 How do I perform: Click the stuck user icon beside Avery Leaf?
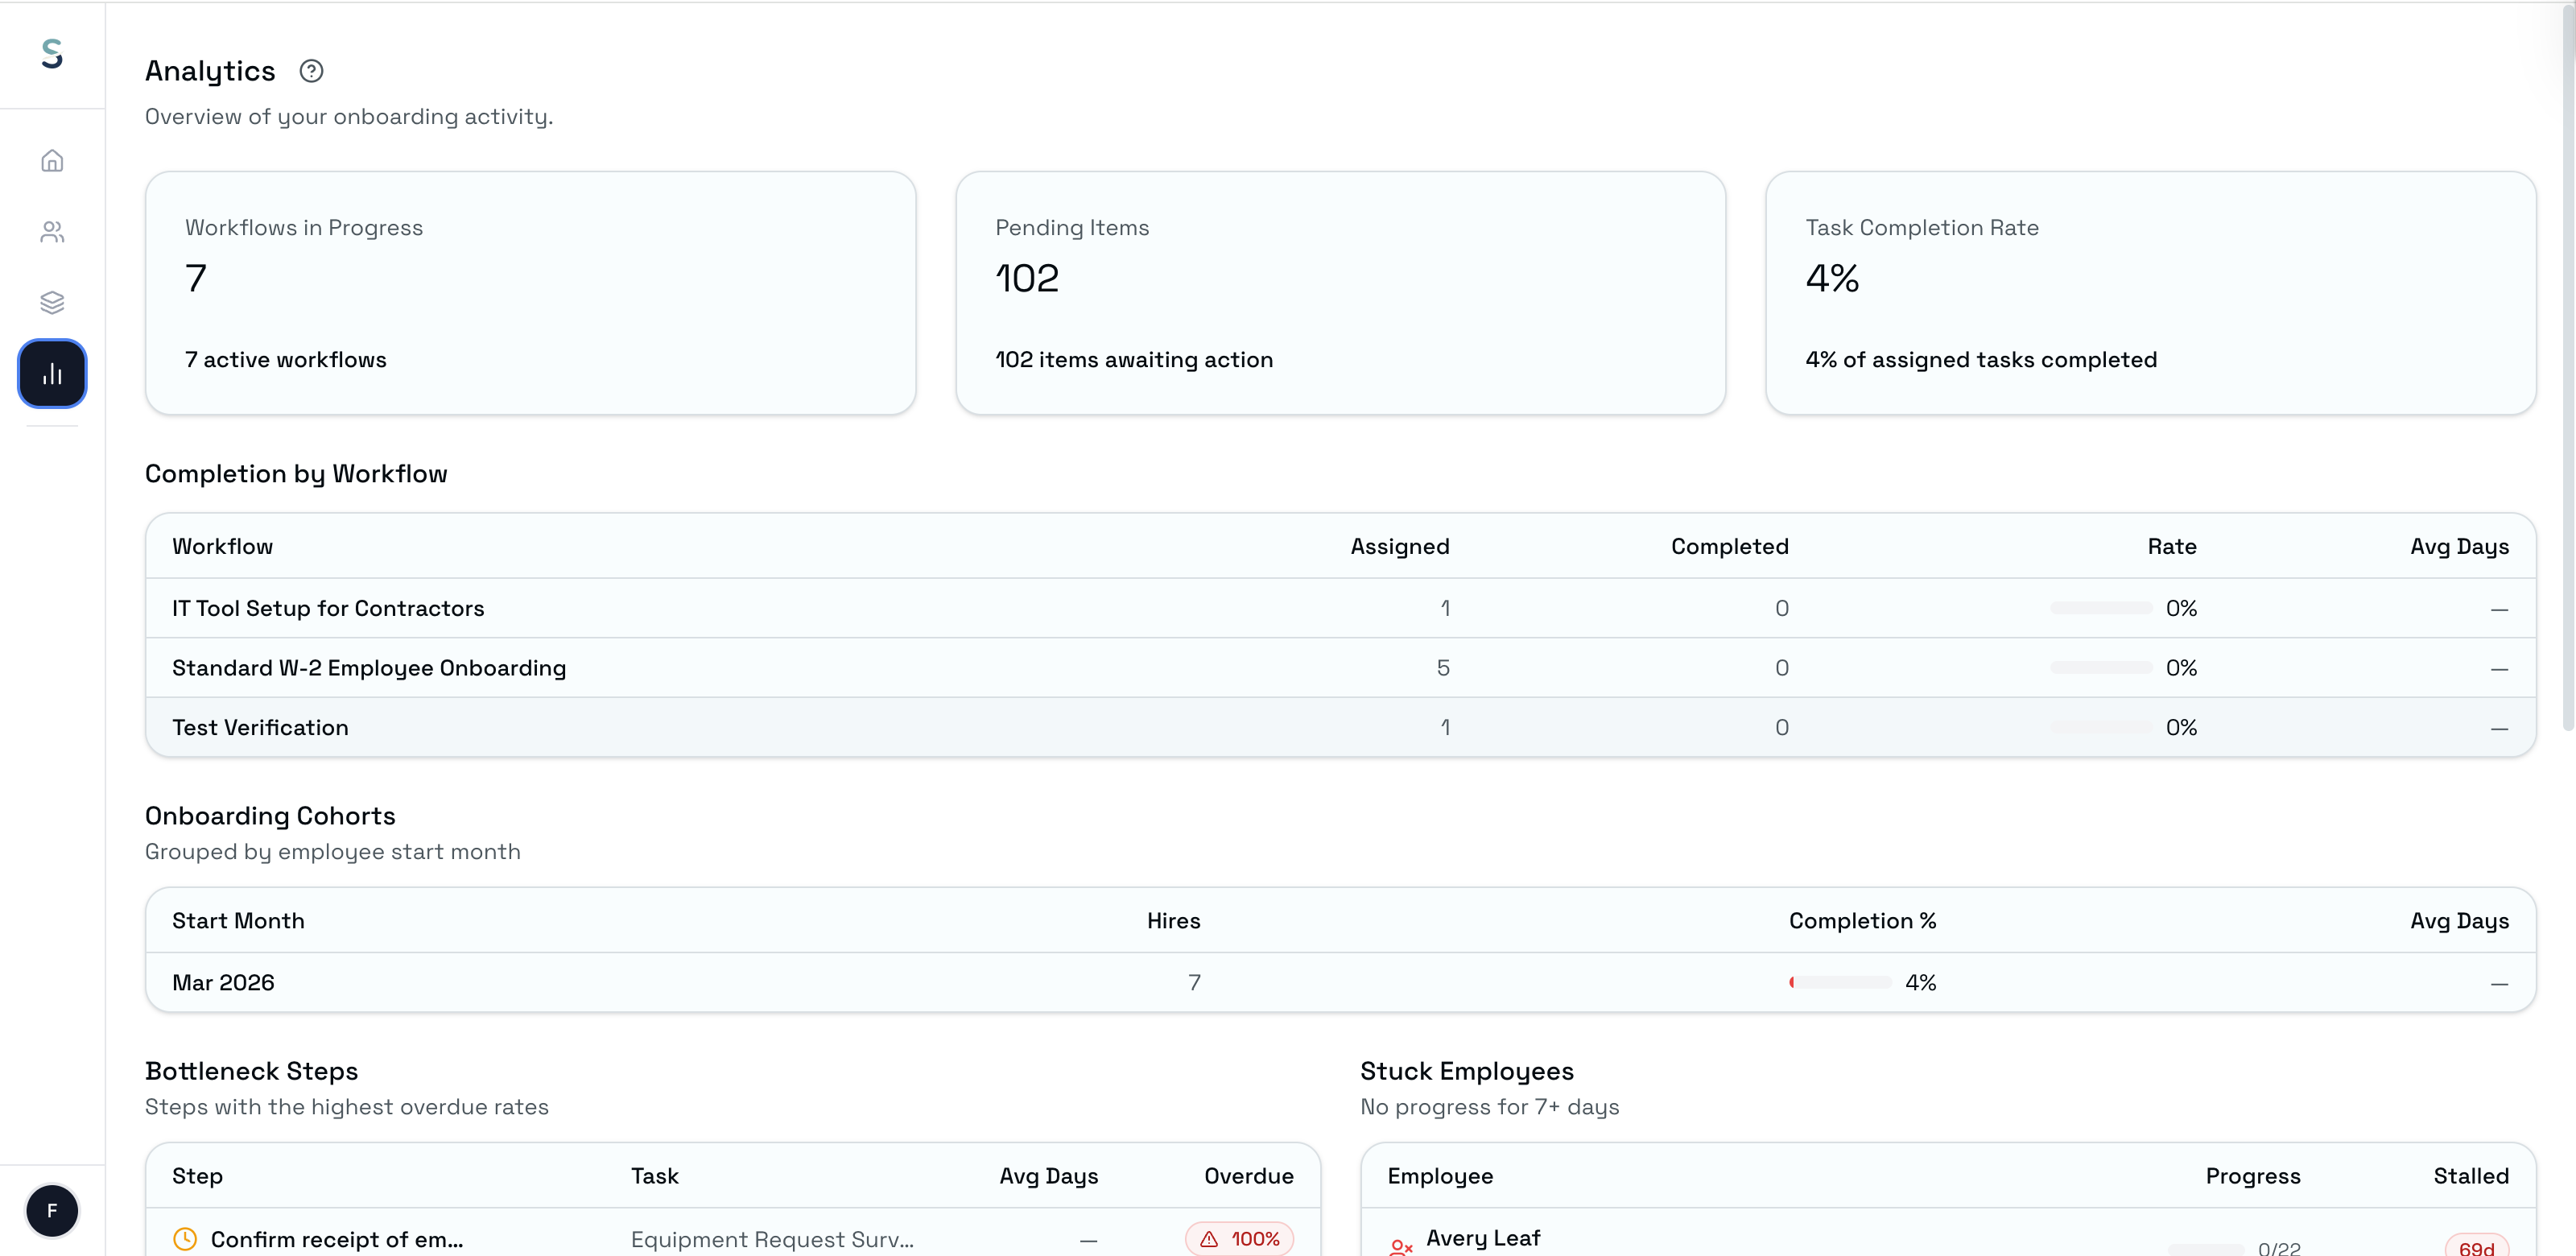tap(1400, 1246)
